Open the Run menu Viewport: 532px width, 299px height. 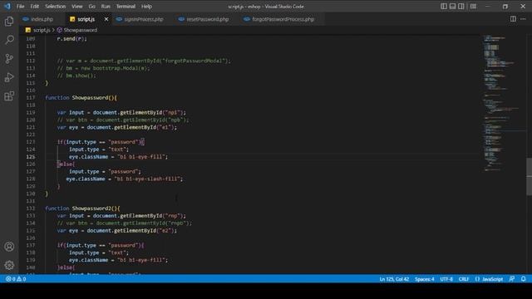[106, 7]
